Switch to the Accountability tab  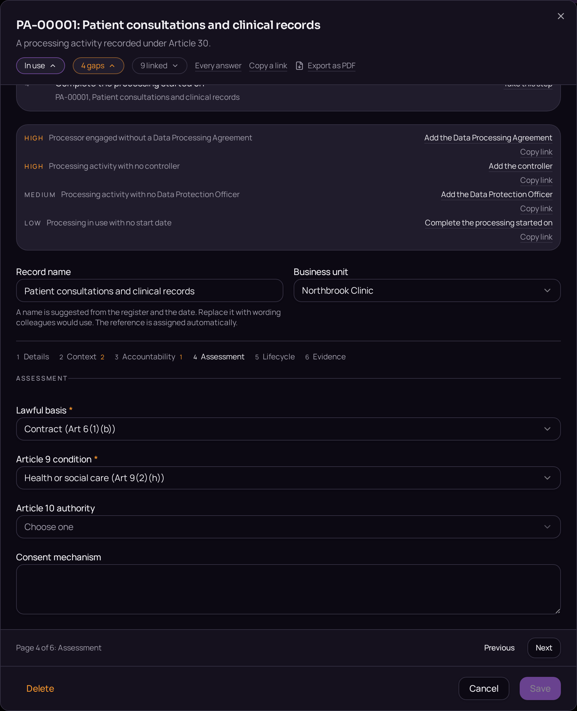point(148,357)
